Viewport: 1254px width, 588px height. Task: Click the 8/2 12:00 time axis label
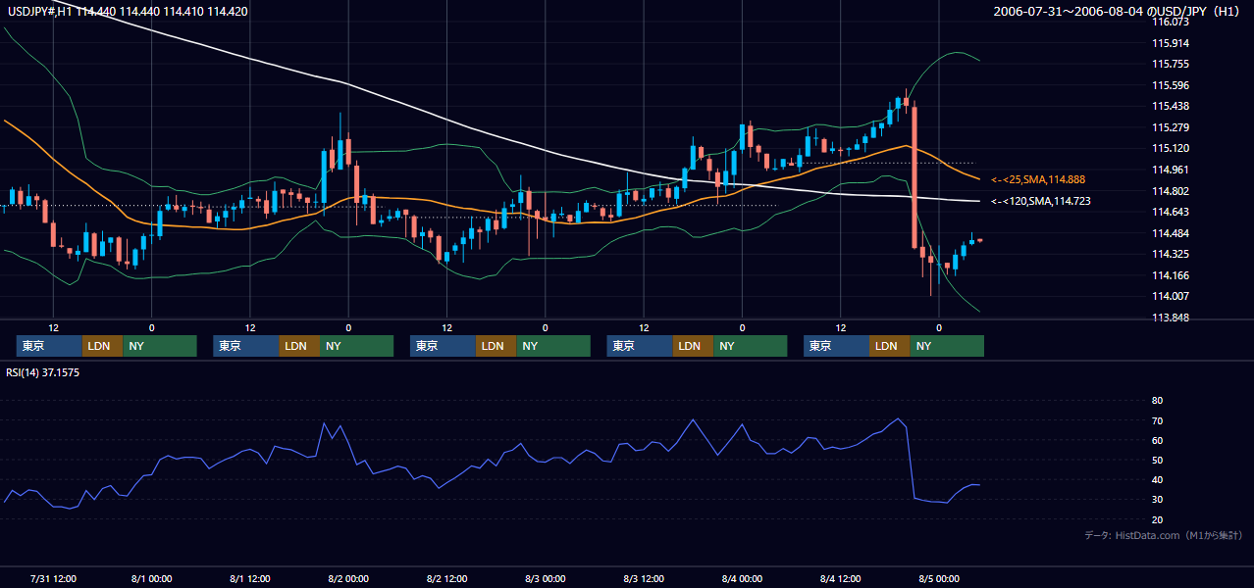(x=446, y=578)
